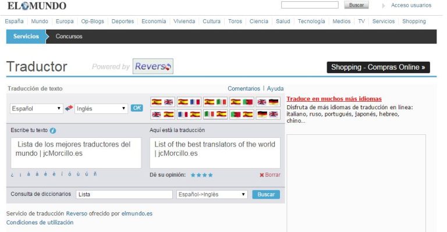
Task: Follow the Reverso link in the footer
Action: tap(77, 213)
